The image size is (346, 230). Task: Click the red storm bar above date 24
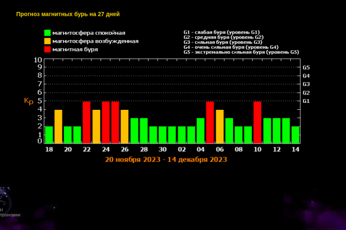(106, 122)
